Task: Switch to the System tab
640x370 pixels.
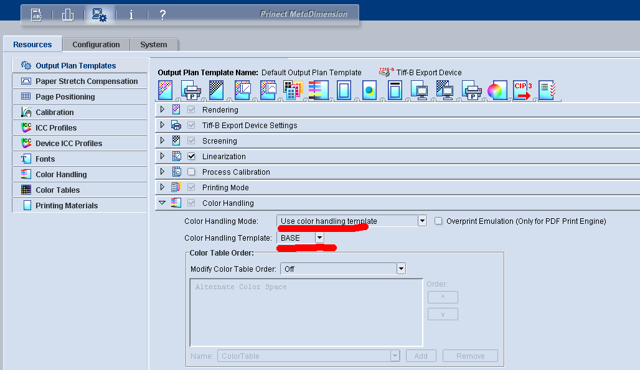Action: tap(154, 44)
